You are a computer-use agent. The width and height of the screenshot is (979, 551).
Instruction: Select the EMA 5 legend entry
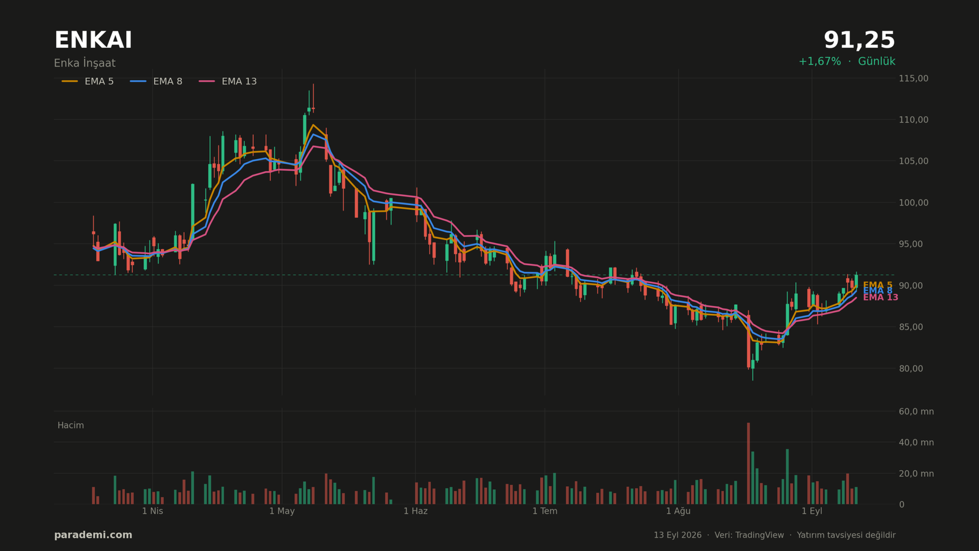click(x=87, y=81)
